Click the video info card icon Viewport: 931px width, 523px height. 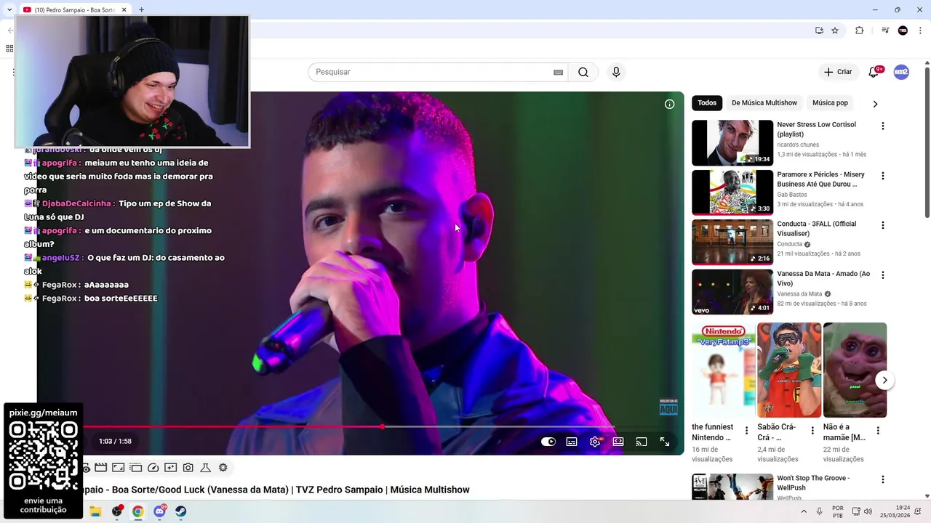pos(670,104)
